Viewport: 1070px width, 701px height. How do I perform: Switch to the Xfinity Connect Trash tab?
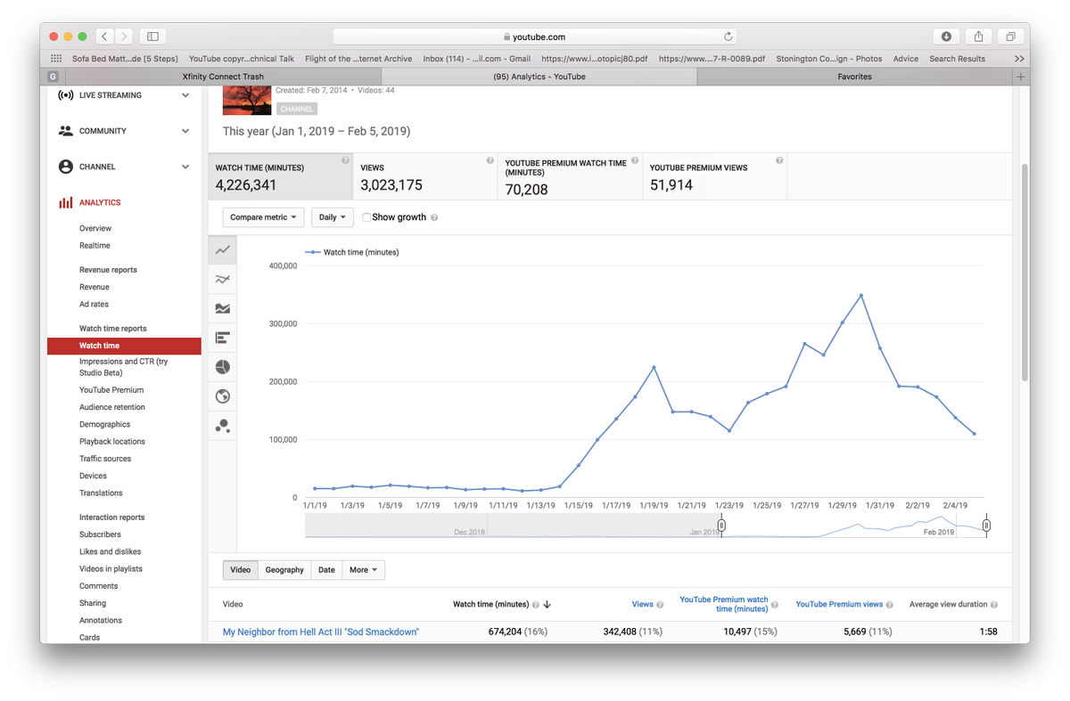(223, 77)
